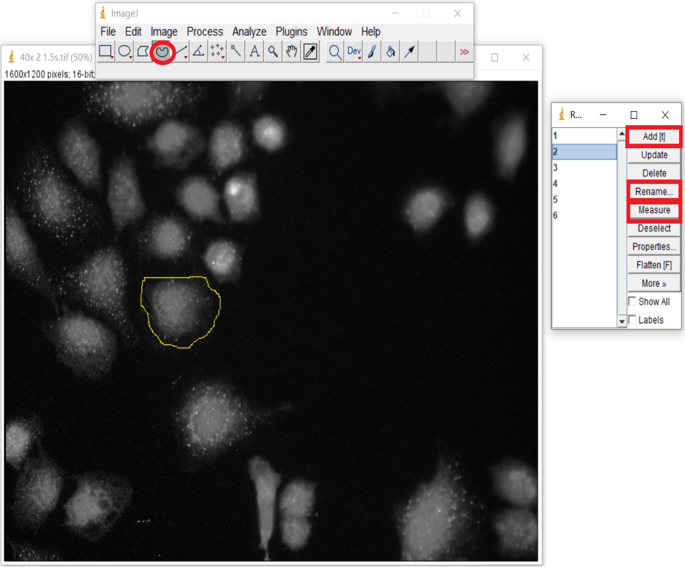The image size is (685, 567).
Task: Activate the Hand scrolling tool
Action: coord(292,52)
